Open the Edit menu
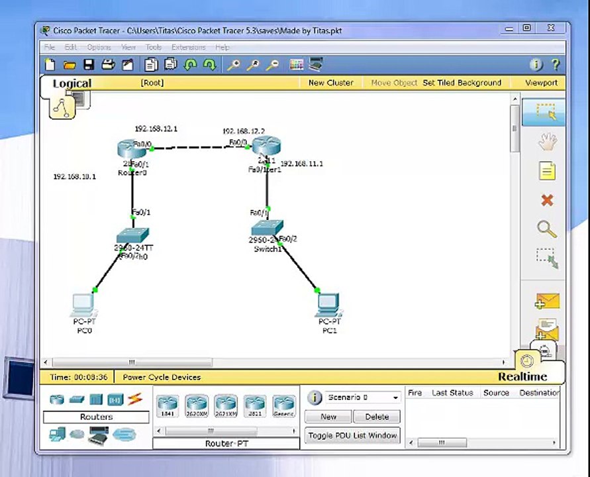This screenshot has height=477, width=590. tap(70, 48)
